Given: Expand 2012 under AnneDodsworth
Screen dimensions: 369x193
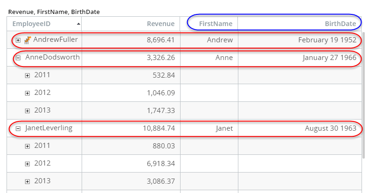Looking at the screenshot, I should pyautogui.click(x=27, y=93).
